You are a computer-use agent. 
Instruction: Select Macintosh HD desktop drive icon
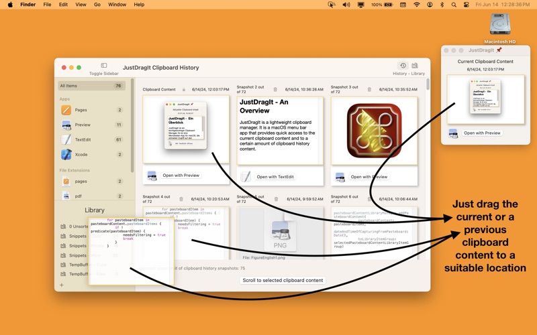pos(499,25)
